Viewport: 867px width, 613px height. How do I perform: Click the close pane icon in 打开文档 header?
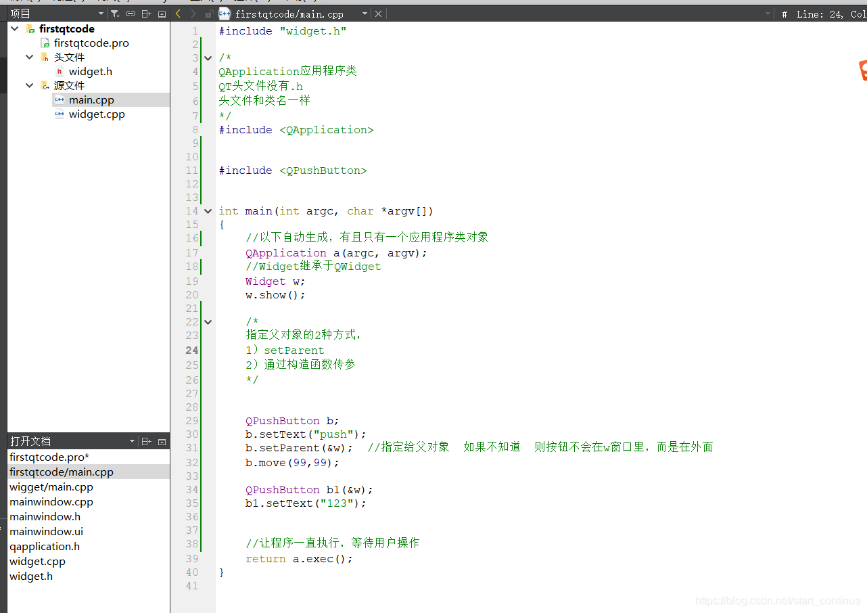click(x=162, y=441)
